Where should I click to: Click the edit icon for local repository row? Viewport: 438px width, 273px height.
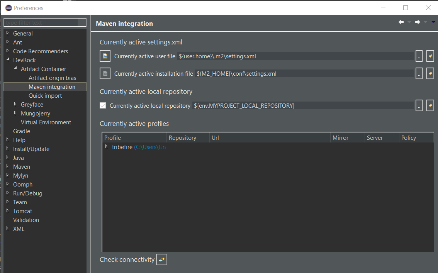click(430, 105)
